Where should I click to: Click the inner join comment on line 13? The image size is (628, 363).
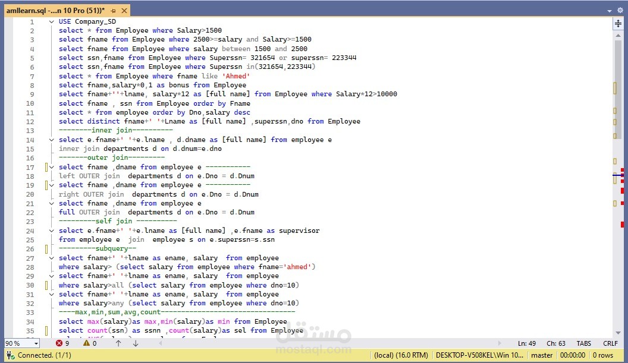point(116,131)
